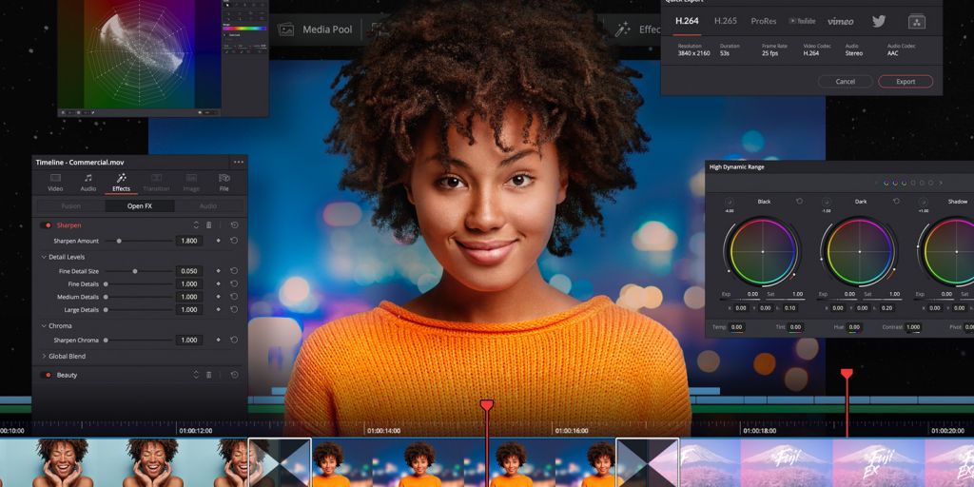
Task: Reorder the Sharpen effect with the up-down arrows
Action: (196, 224)
